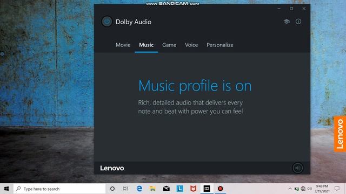Viewport: 346px width, 194px height.
Task: Launch Microsoft Edge from taskbar
Action: click(139, 189)
